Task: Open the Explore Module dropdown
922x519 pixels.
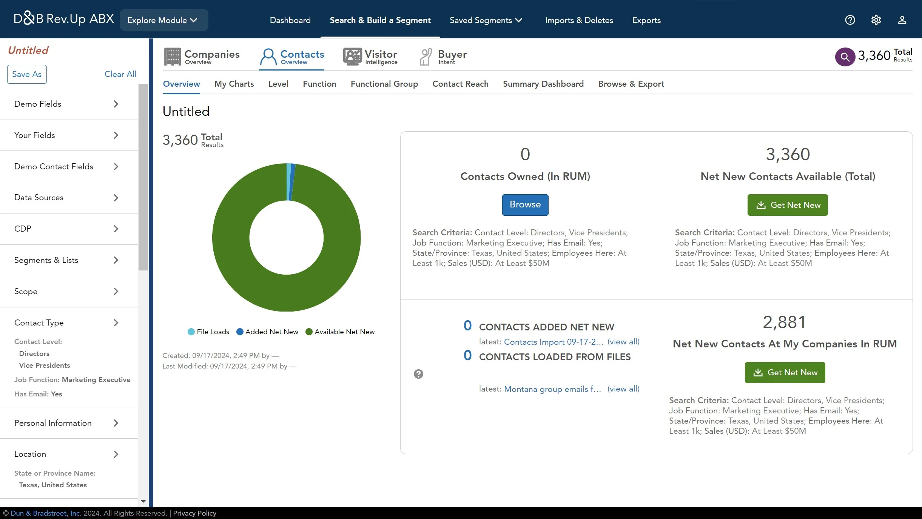Action: 164,20
